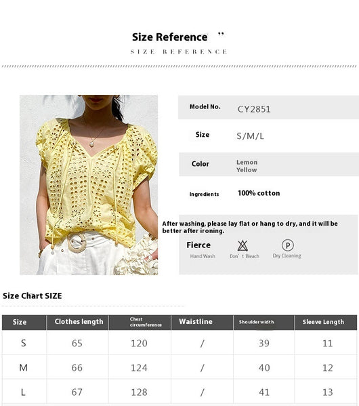Click the Don't Bleach triangle icon
The height and width of the screenshot is (406, 359).
tap(242, 245)
